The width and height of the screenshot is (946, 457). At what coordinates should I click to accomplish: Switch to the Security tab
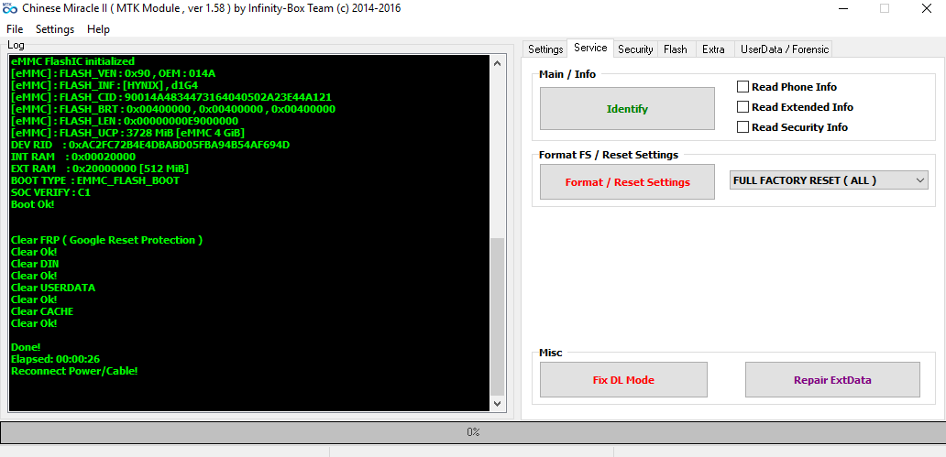point(635,49)
